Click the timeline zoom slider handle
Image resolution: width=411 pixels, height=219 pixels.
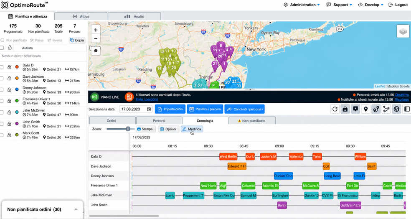click(x=128, y=129)
